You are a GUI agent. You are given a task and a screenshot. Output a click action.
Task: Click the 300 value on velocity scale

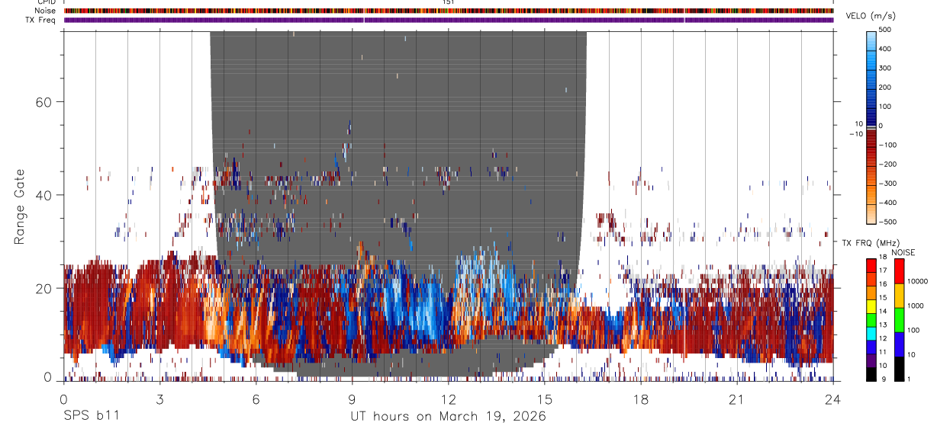(x=887, y=68)
